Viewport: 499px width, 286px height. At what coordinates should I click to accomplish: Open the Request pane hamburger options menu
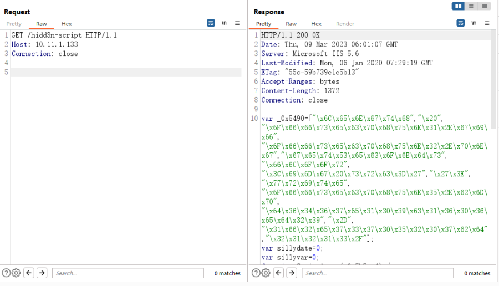[x=237, y=23]
